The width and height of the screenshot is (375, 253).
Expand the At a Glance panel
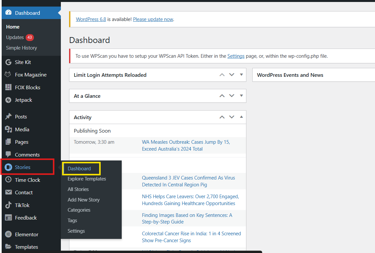(x=241, y=96)
